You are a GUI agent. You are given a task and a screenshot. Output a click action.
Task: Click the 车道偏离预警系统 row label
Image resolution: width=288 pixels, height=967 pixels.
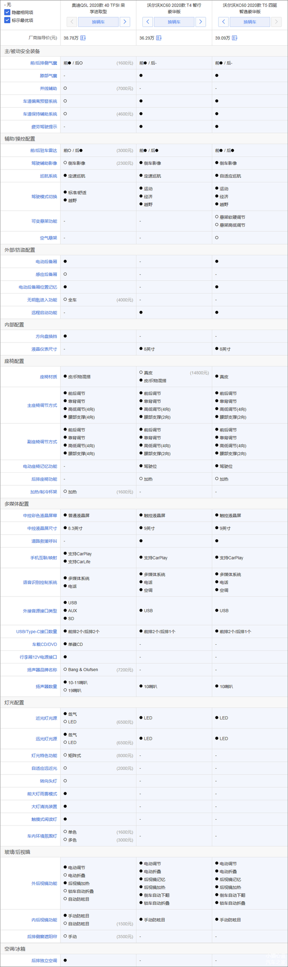tap(40, 101)
